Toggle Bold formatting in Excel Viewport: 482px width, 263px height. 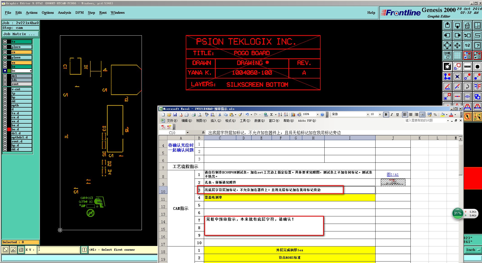click(386, 115)
